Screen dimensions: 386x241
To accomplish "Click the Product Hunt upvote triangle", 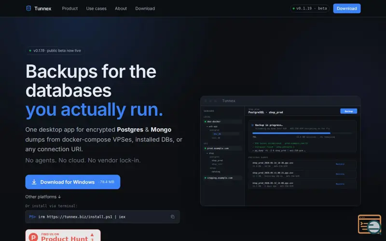I will click(x=92, y=235).
